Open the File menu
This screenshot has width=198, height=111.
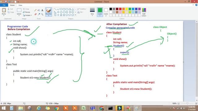click(x=4, y=5)
